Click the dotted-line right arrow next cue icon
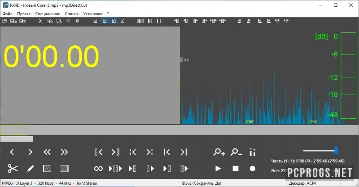The height and width of the screenshot is (187, 359). 149,152
